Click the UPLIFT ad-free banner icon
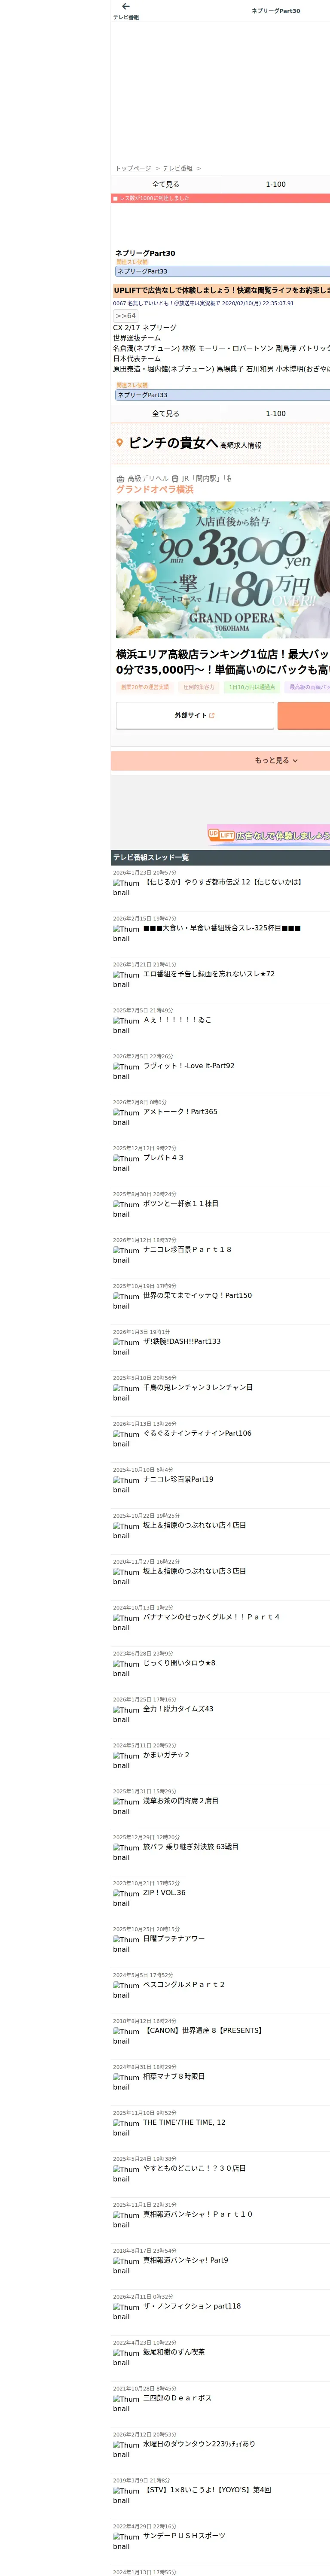 221,834
